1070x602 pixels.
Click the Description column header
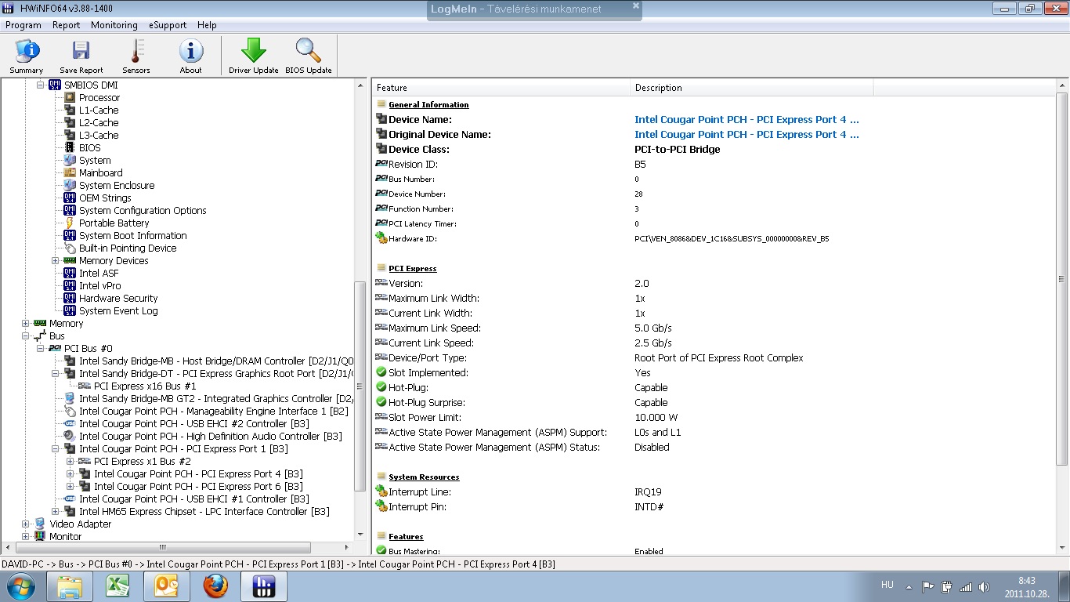(751, 88)
